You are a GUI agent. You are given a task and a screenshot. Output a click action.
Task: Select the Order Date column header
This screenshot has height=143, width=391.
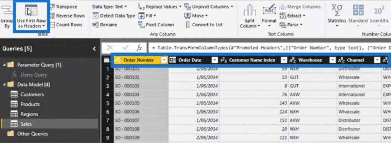click(190, 60)
